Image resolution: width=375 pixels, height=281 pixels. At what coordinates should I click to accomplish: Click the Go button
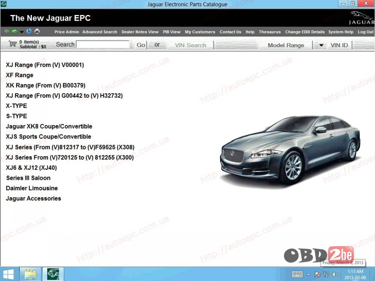[x=141, y=45]
